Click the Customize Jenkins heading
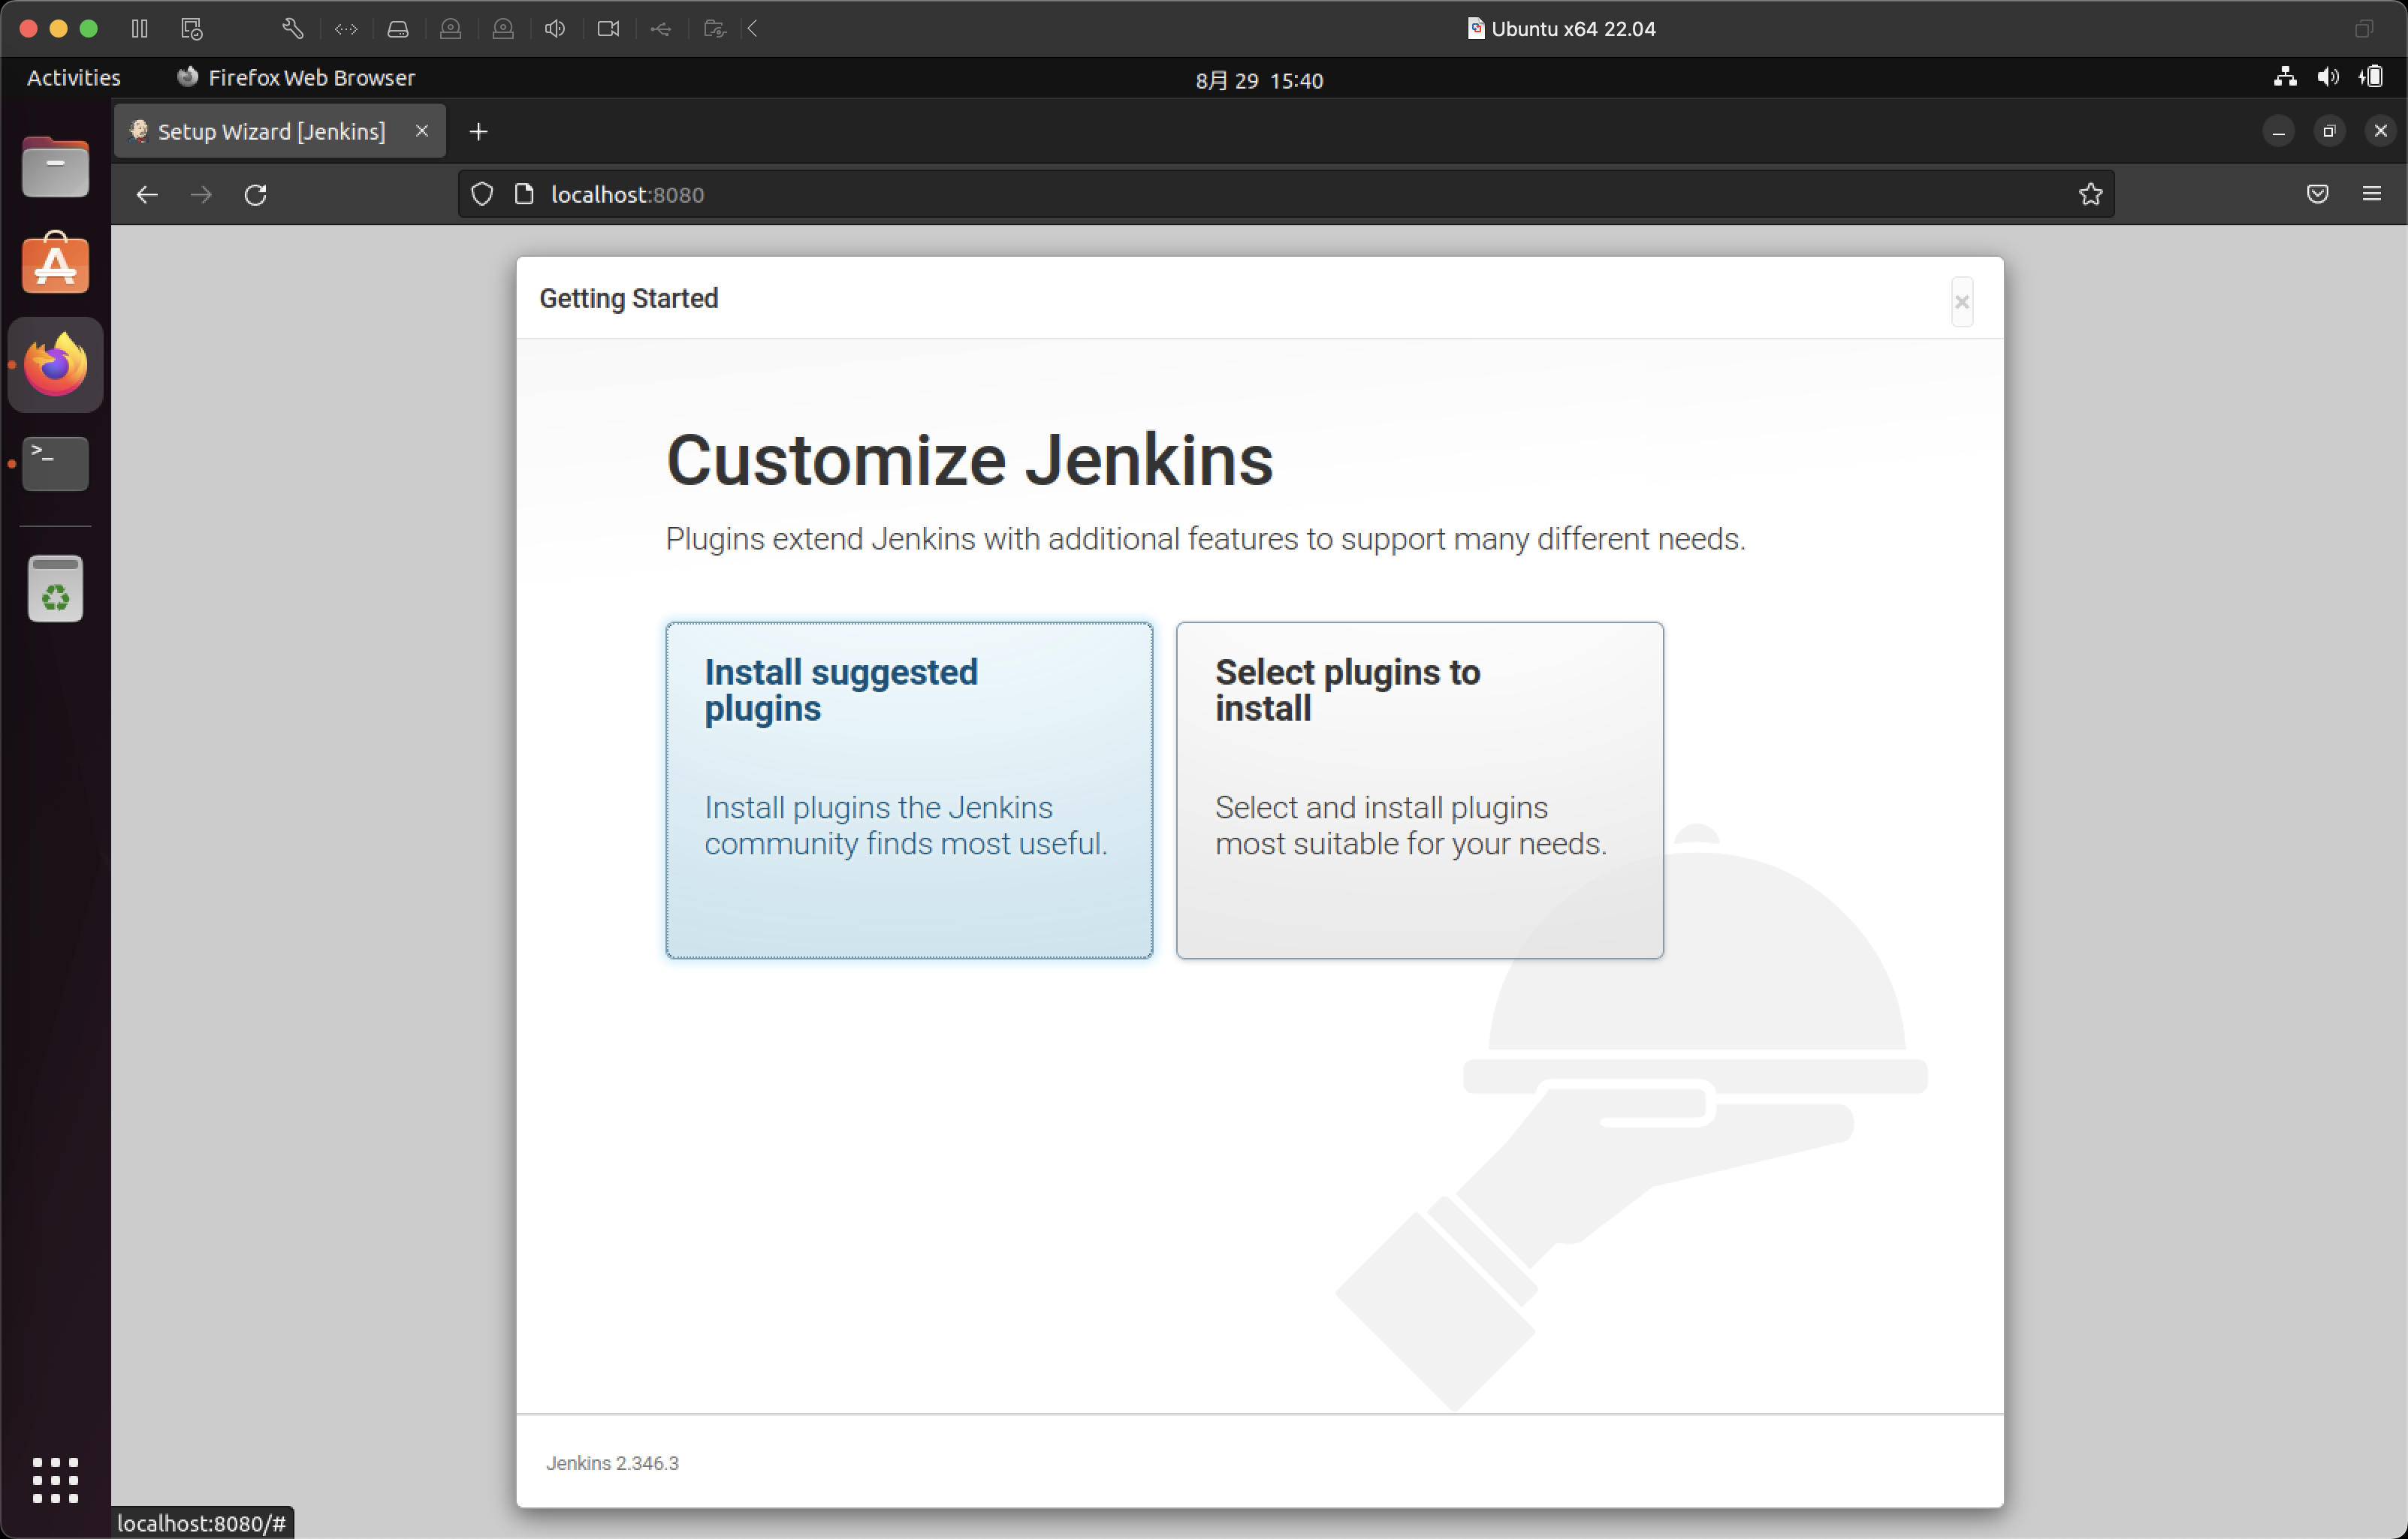The width and height of the screenshot is (2408, 1539). click(969, 461)
